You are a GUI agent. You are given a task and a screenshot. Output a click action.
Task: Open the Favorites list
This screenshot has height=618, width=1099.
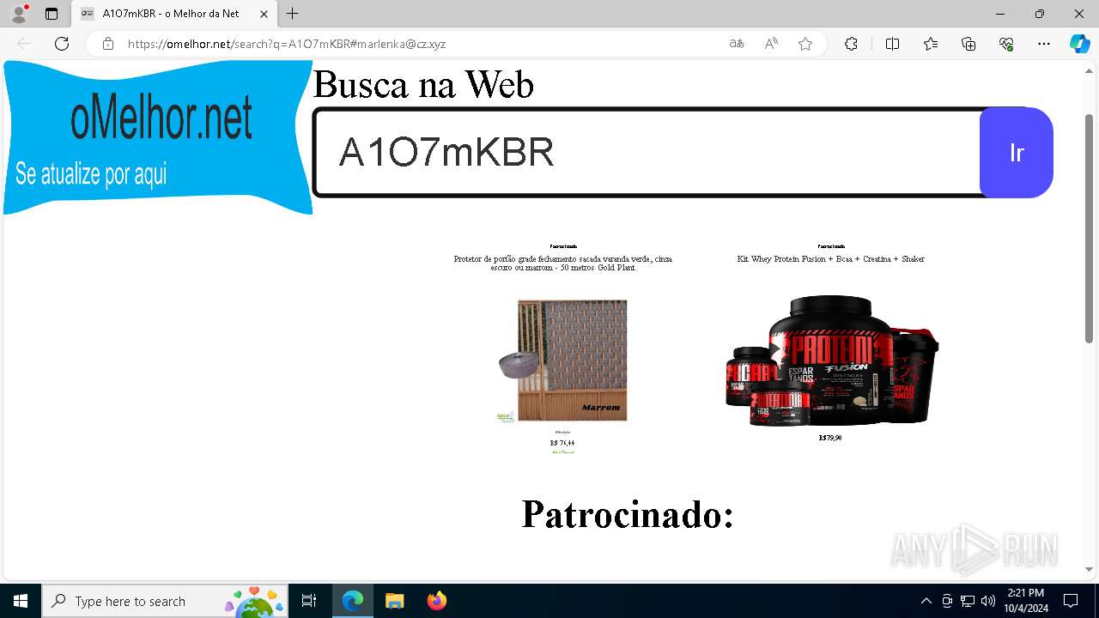coord(931,44)
